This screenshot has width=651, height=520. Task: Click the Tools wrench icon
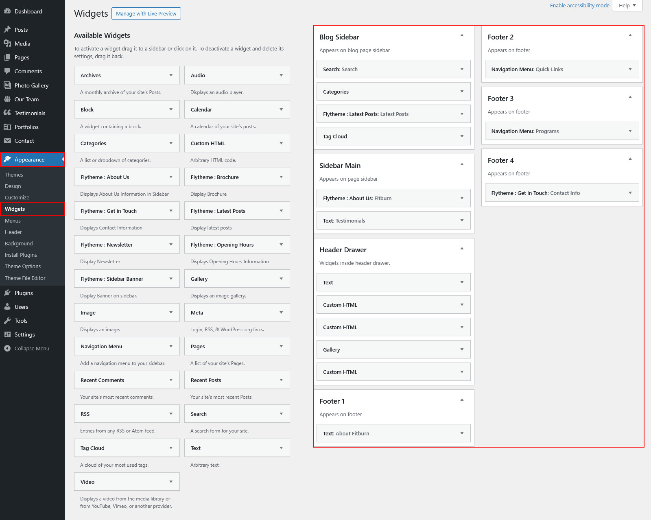7,321
